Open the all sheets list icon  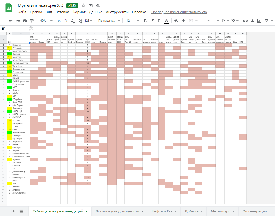[x=21, y=211]
